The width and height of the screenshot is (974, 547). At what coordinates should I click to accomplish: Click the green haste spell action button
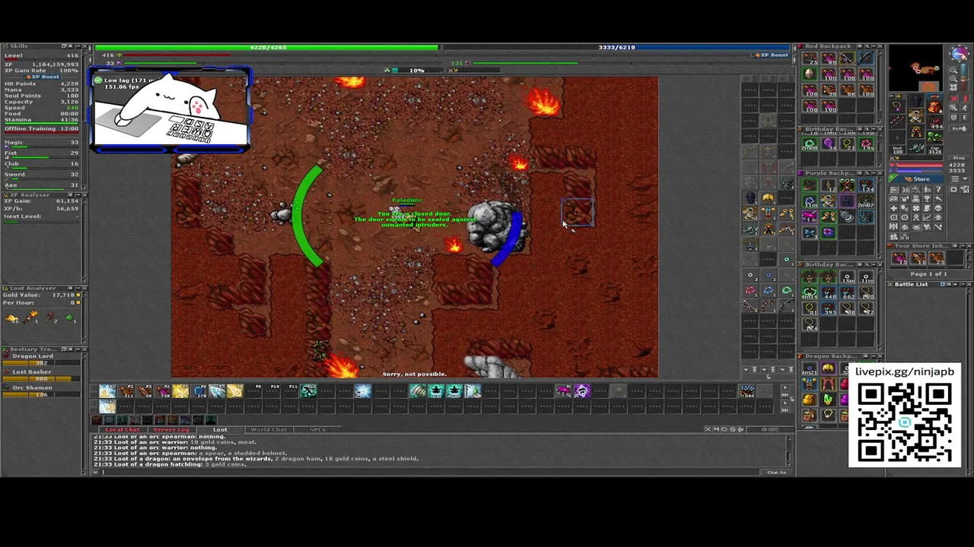[x=308, y=390]
